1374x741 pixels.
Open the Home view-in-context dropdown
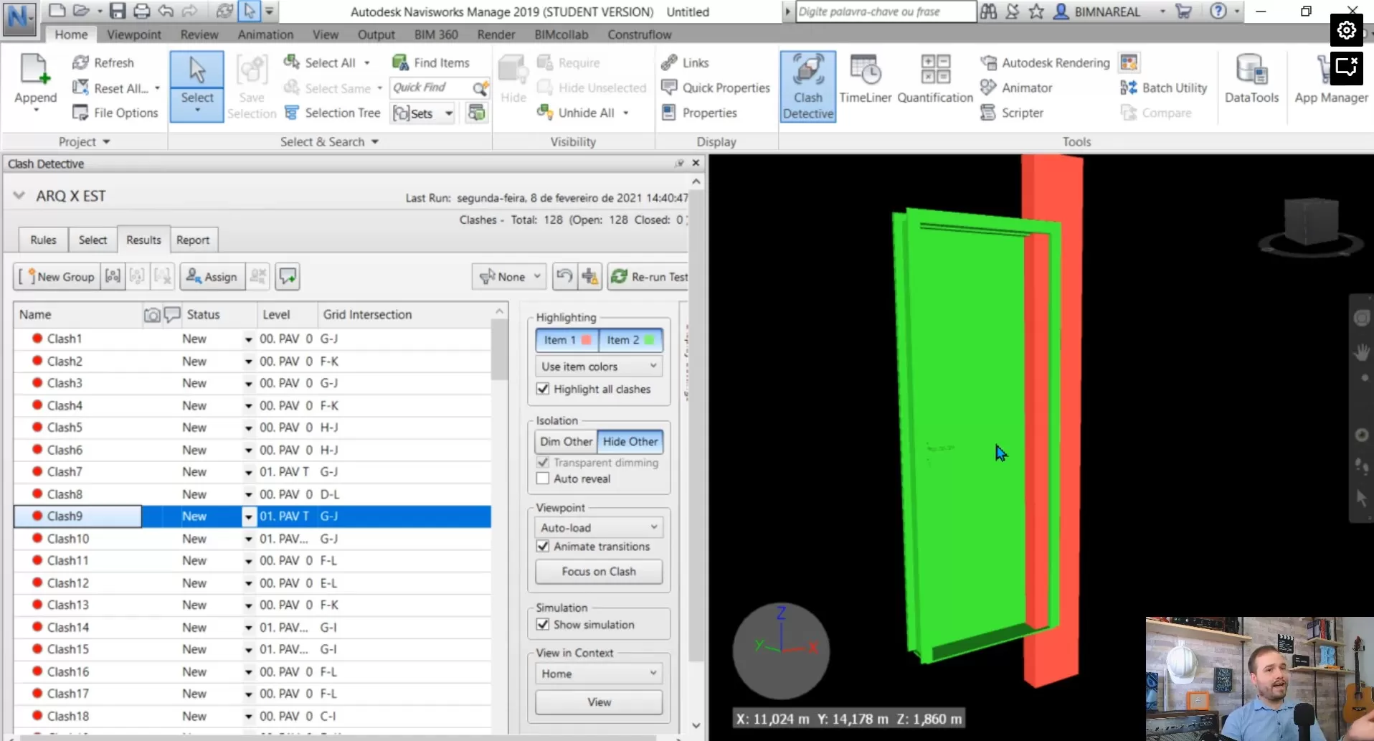[599, 674]
